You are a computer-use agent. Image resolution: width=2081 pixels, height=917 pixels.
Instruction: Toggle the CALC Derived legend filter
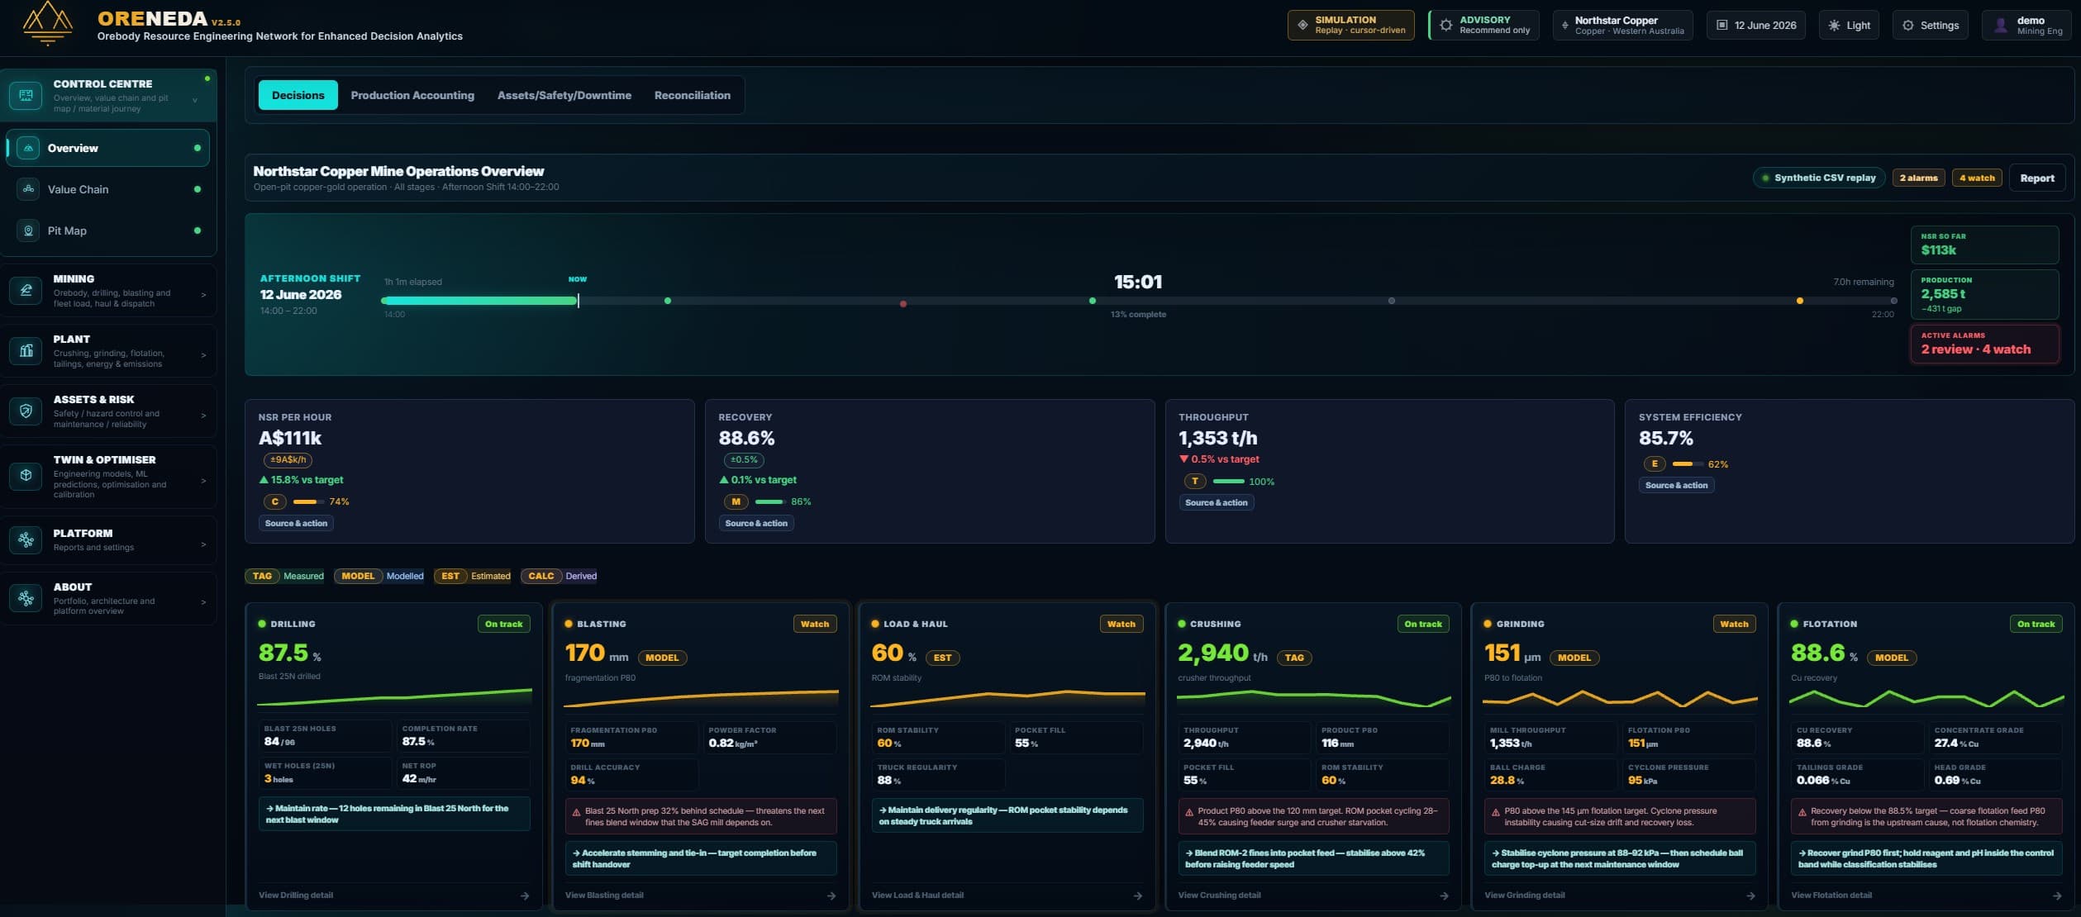pos(560,576)
